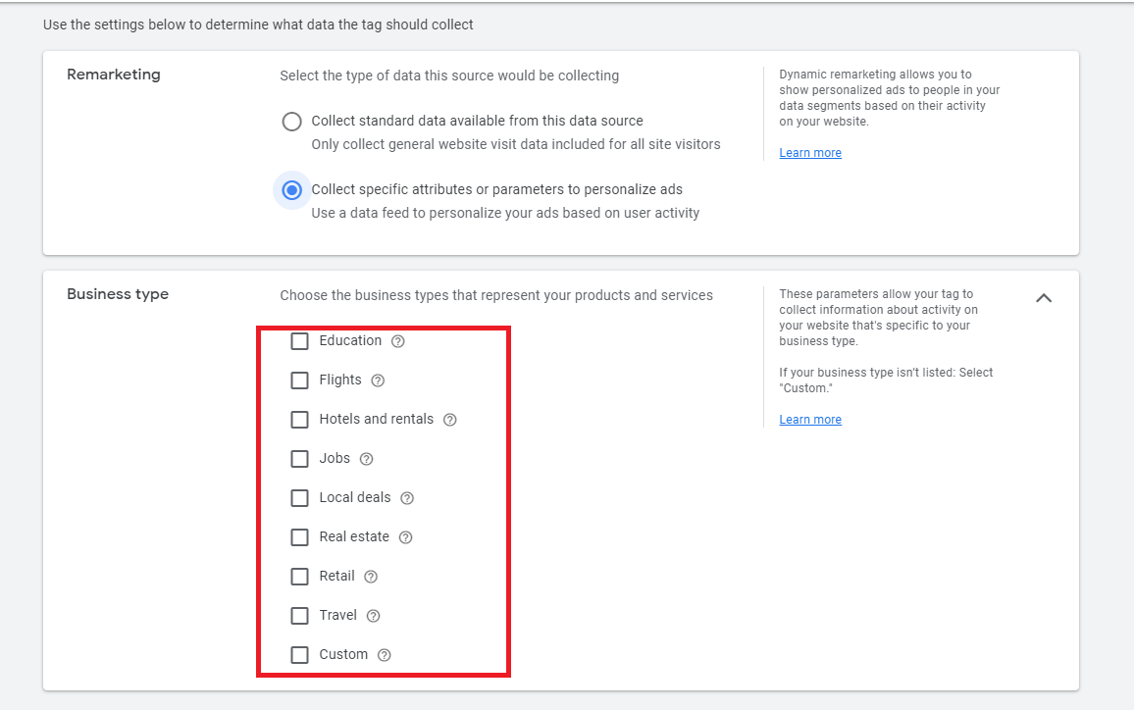
Task: Open help icon next to Flights
Action: 378,380
